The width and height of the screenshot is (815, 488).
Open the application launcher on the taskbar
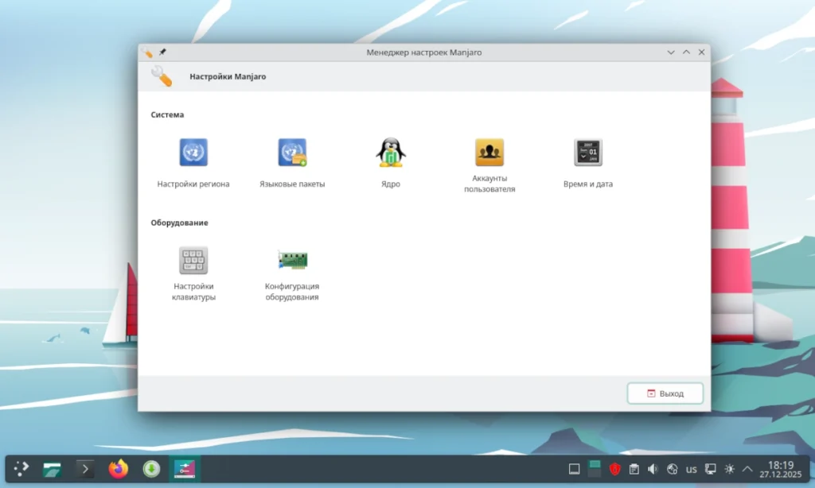(x=21, y=469)
